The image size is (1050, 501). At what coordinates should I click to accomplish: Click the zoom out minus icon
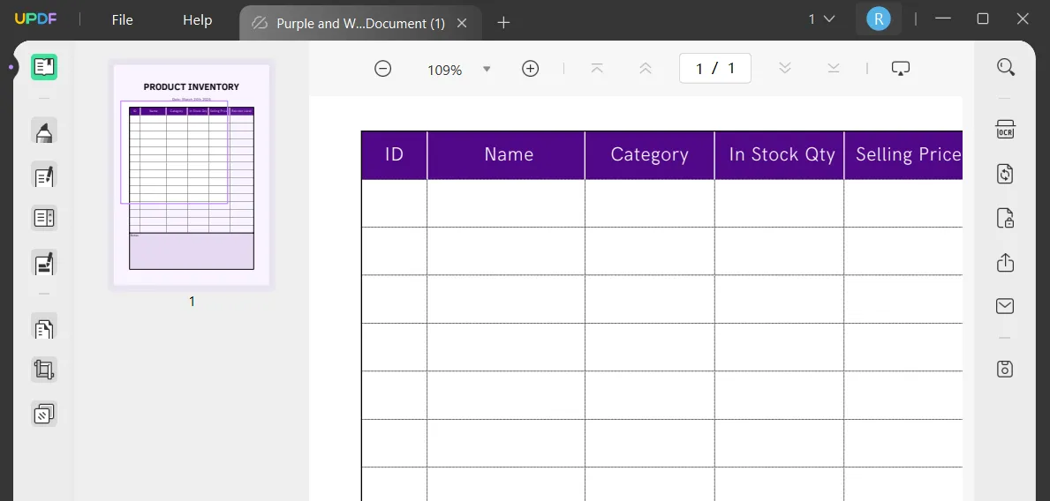[383, 68]
